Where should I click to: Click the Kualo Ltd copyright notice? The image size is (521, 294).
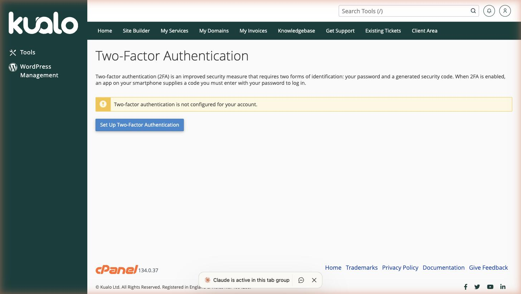[x=173, y=287]
